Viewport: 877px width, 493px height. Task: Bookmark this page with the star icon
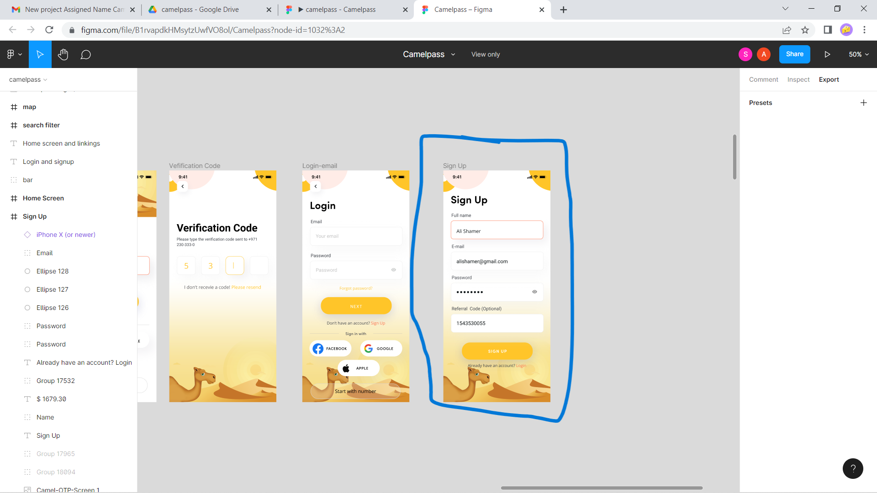[x=805, y=30]
